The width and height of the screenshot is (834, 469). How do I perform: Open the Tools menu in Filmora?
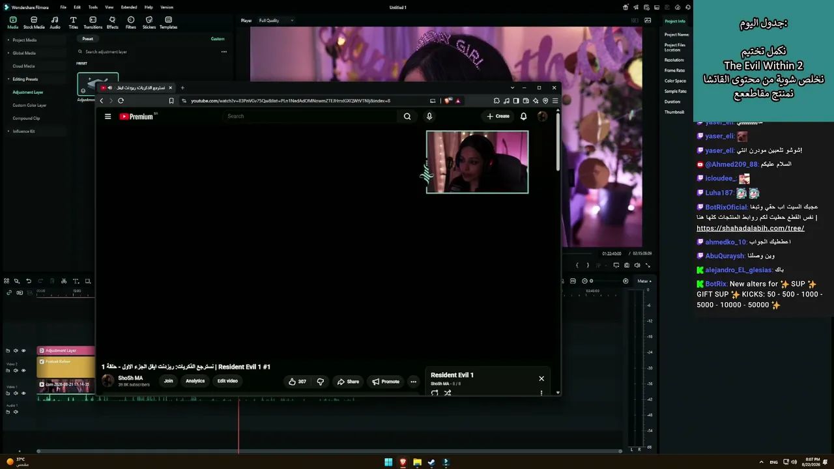click(x=93, y=7)
